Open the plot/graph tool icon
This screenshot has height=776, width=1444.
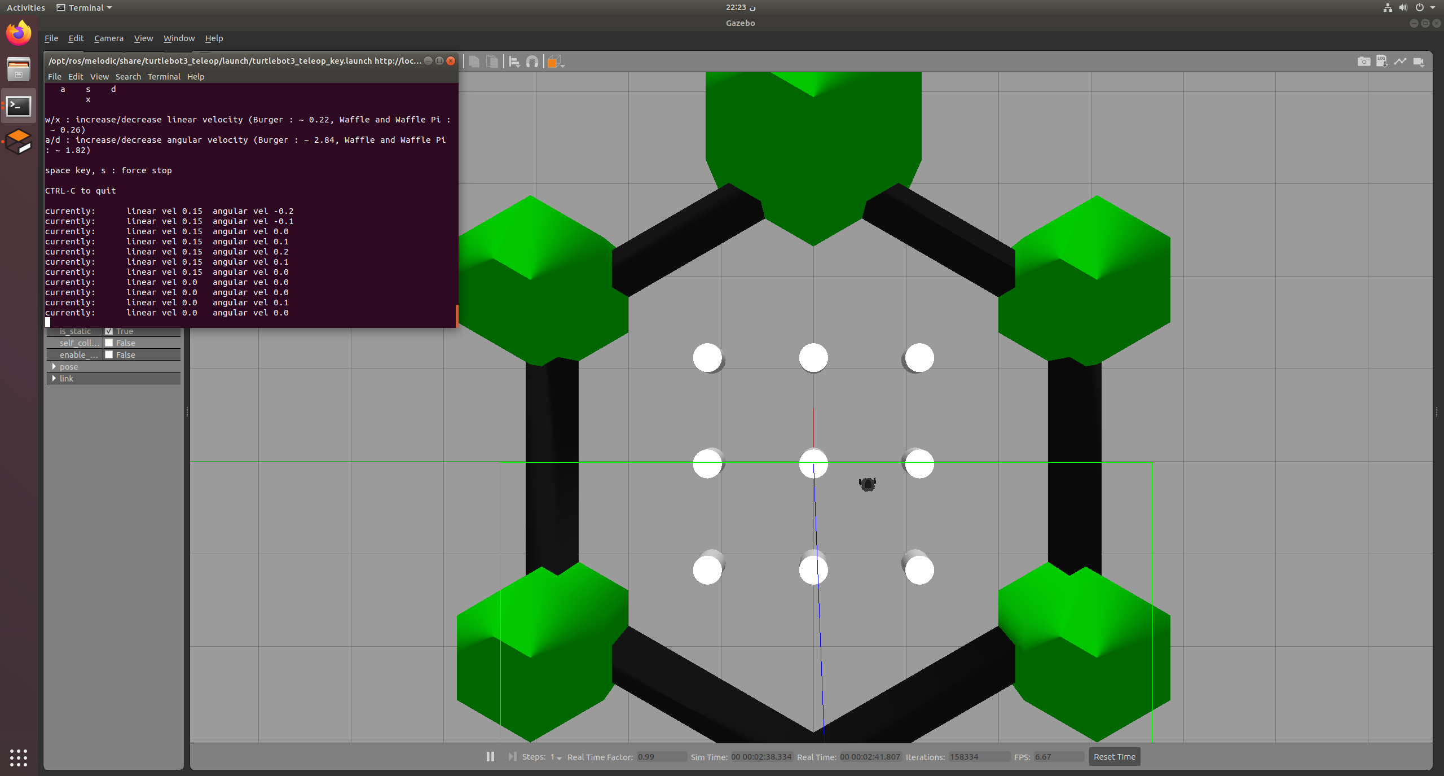pyautogui.click(x=1400, y=61)
